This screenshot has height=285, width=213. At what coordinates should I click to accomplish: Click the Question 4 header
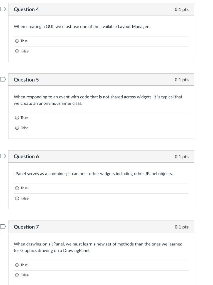click(26, 9)
